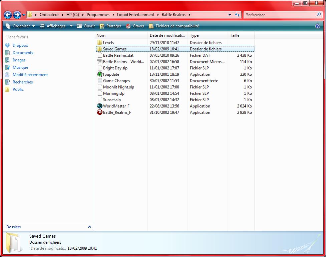Select the Battle Realms.dat file icon
This screenshot has height=257, width=326.
[x=99, y=55]
